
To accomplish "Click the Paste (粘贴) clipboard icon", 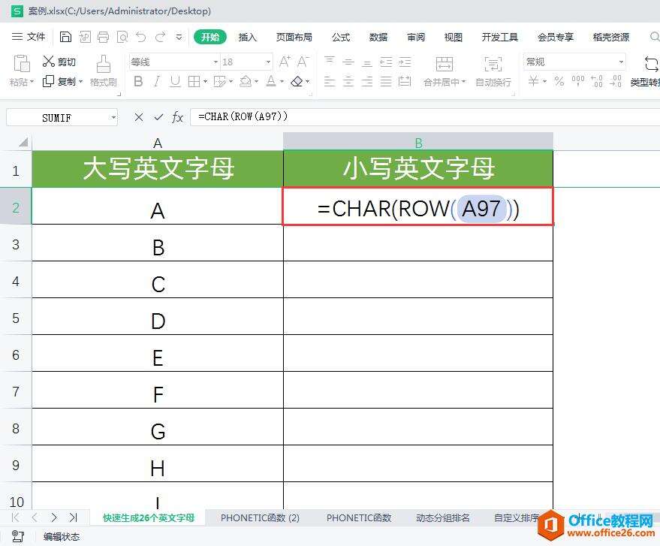I will (x=22, y=64).
